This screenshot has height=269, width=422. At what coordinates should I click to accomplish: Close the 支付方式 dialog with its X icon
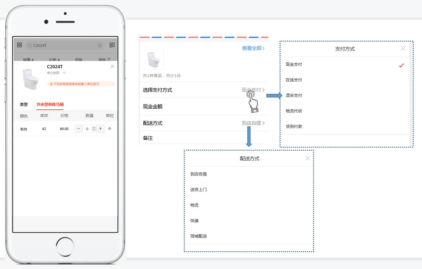403,49
